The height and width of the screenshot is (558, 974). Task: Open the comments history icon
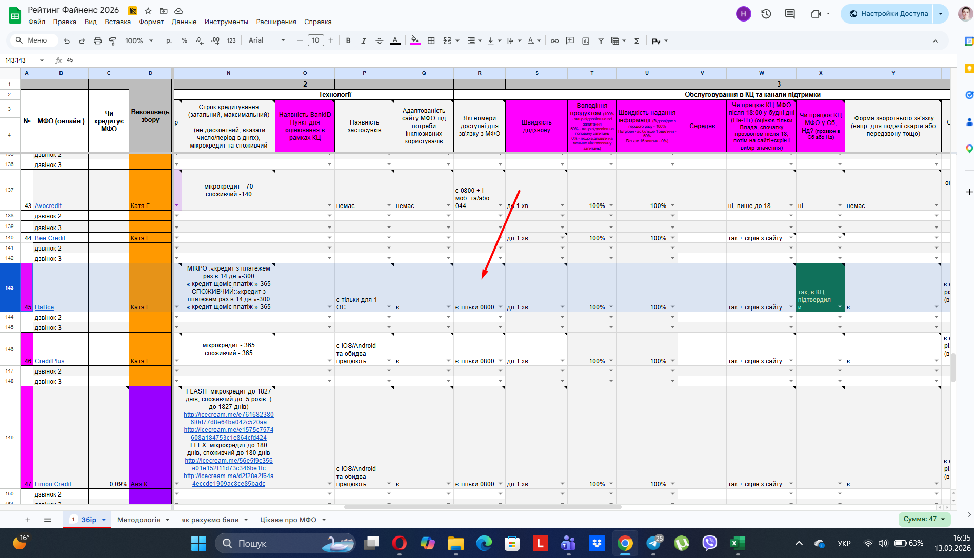pos(790,14)
